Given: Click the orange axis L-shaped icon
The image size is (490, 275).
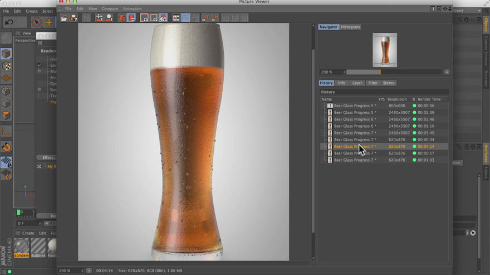Looking at the screenshot, I should point(6,131).
